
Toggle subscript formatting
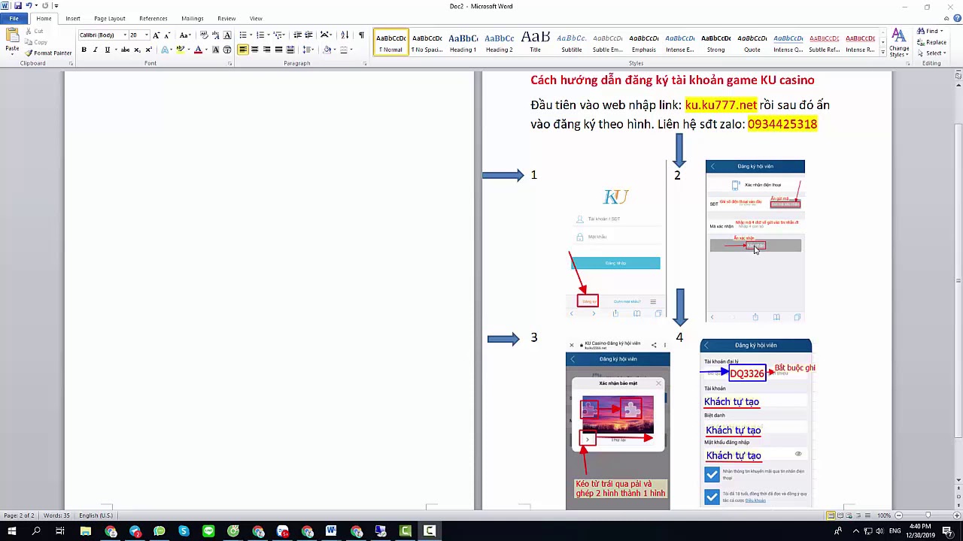[x=137, y=50]
